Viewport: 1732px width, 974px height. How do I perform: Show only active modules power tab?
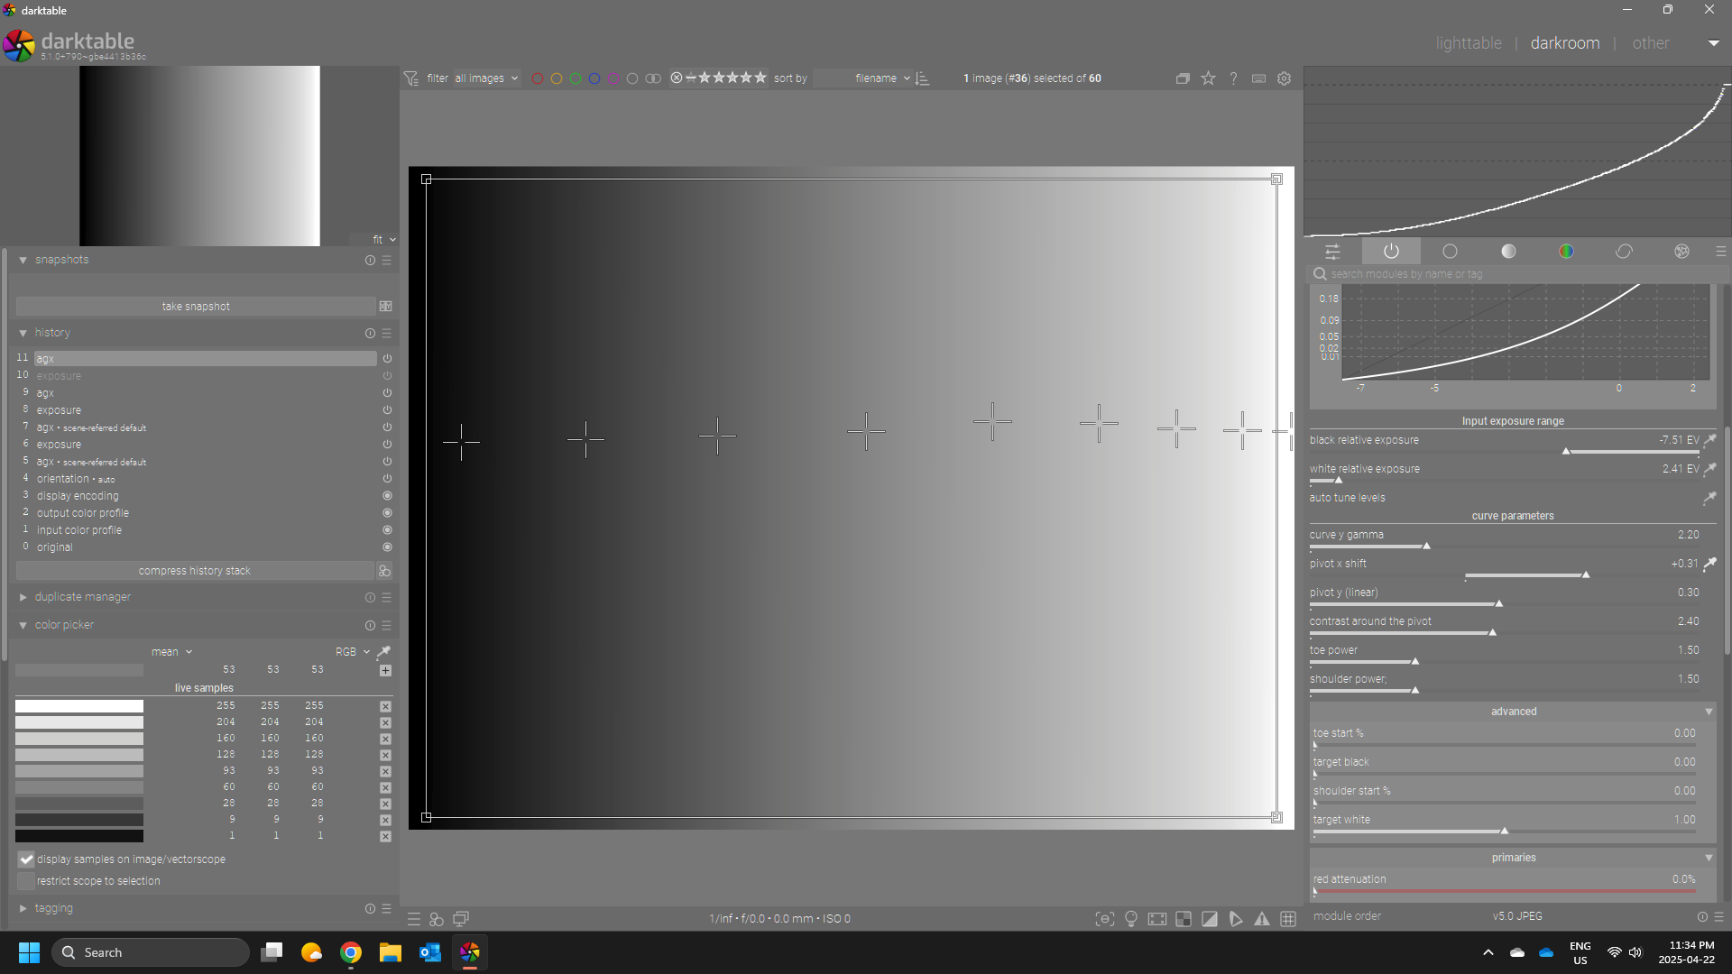1391,252
